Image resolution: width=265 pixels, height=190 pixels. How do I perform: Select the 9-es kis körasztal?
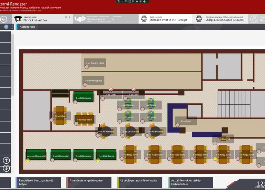106,132
